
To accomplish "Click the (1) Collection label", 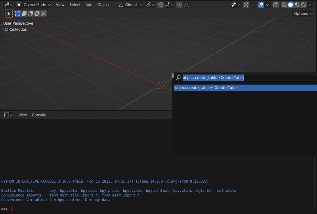I will point(15,30).
